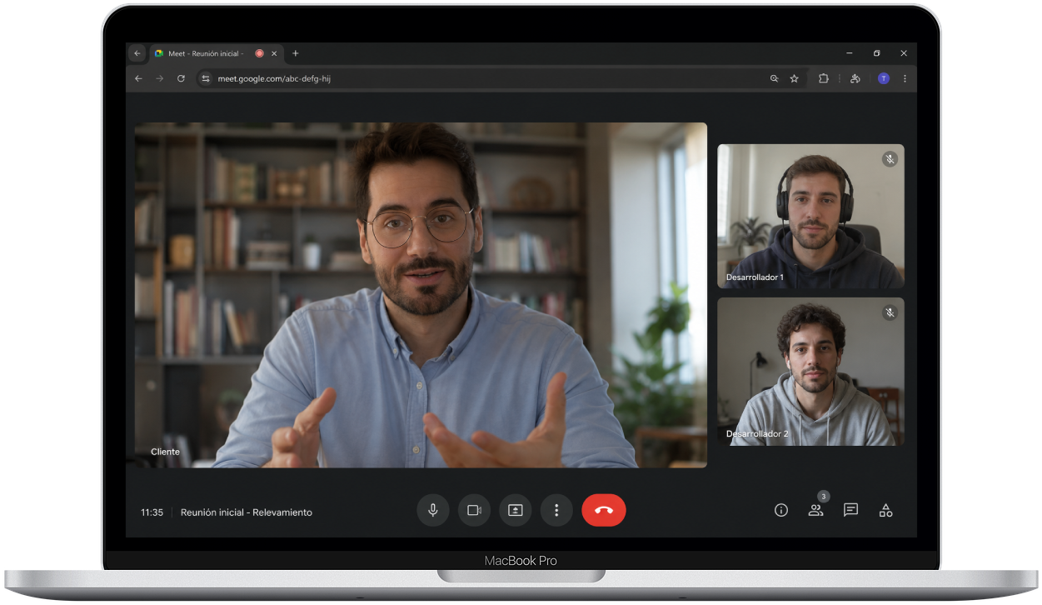The height and width of the screenshot is (605, 1042).
Task: Open Chrome three-dot browser menu
Action: (905, 78)
